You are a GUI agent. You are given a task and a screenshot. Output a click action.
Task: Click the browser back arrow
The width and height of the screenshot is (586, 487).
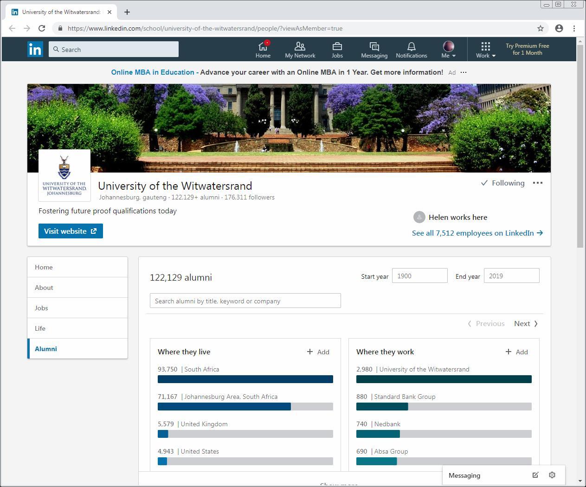12,28
